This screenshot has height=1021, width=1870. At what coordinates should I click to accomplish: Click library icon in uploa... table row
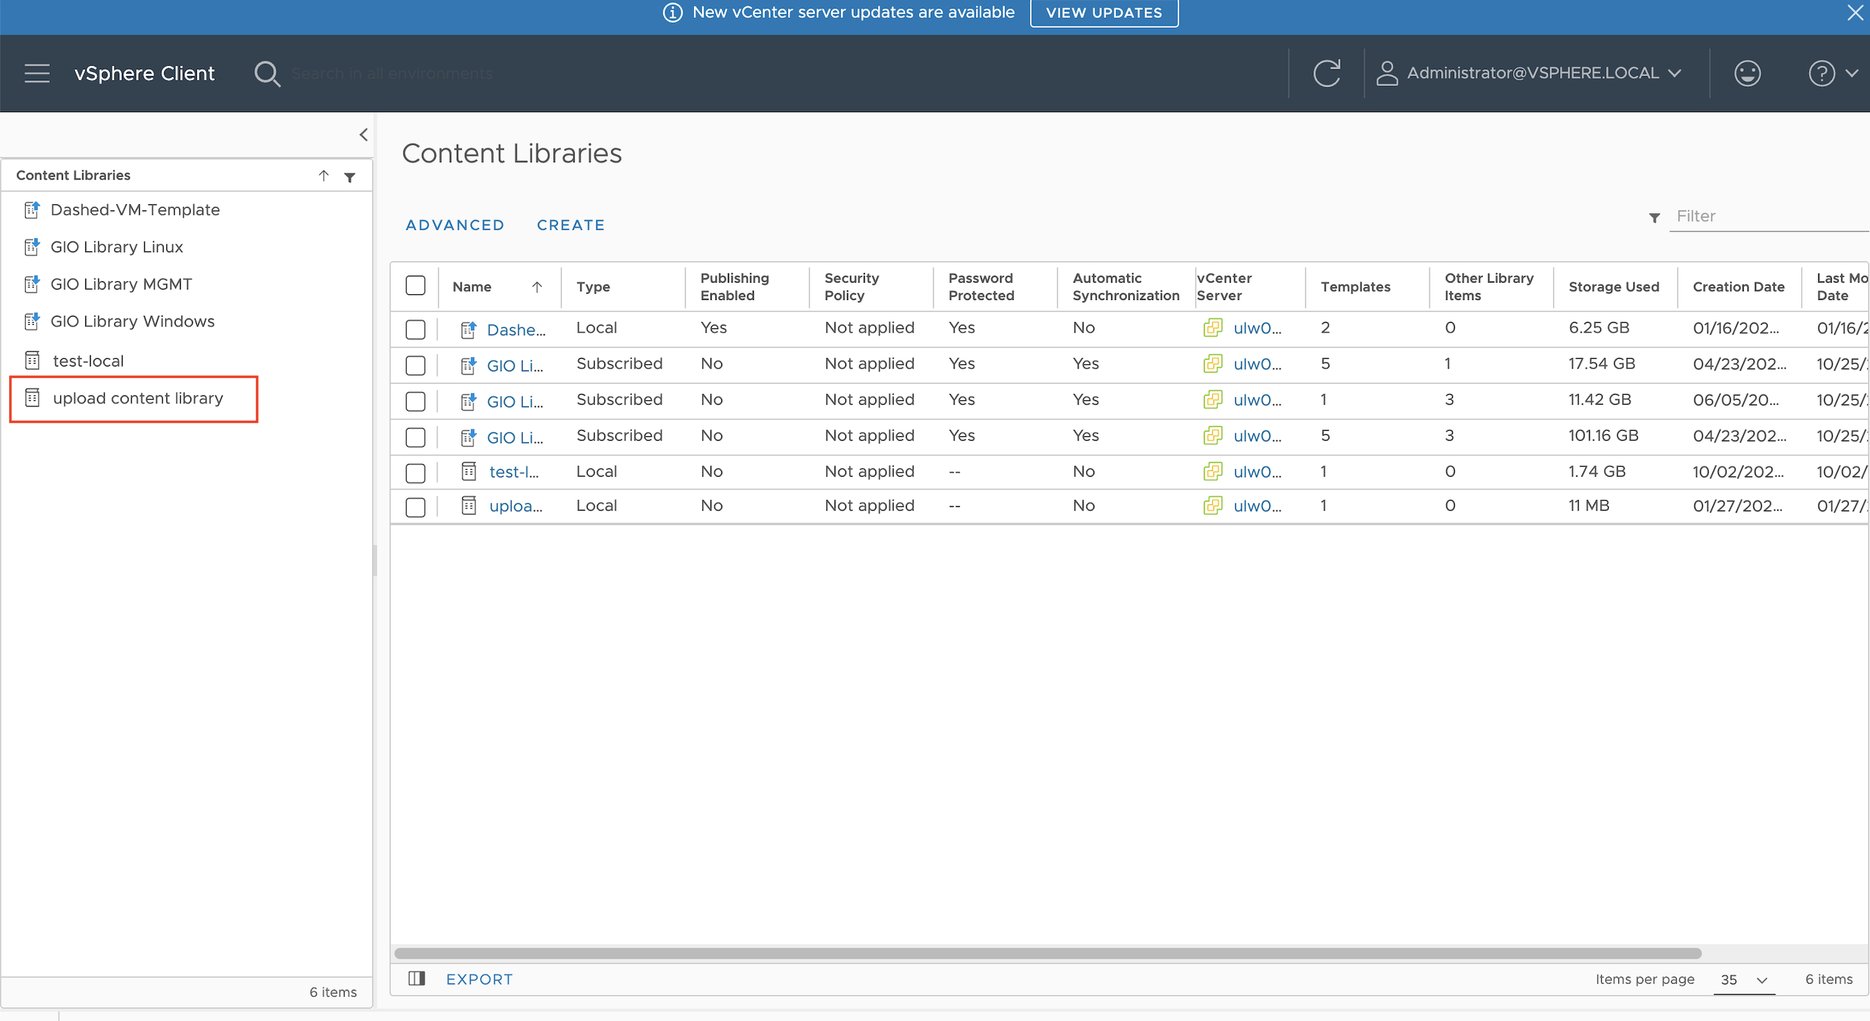(469, 506)
